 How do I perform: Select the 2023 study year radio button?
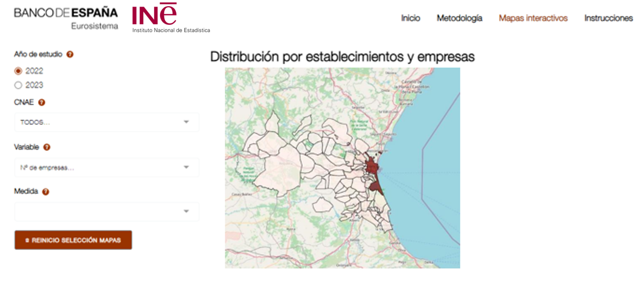pyautogui.click(x=18, y=86)
